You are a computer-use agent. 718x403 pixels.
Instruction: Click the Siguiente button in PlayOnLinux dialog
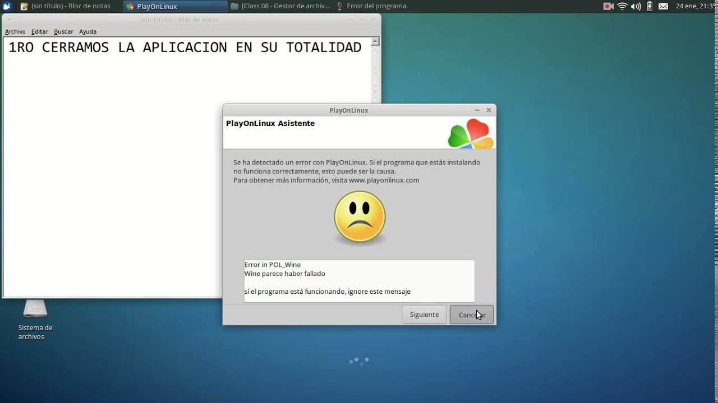click(x=424, y=315)
